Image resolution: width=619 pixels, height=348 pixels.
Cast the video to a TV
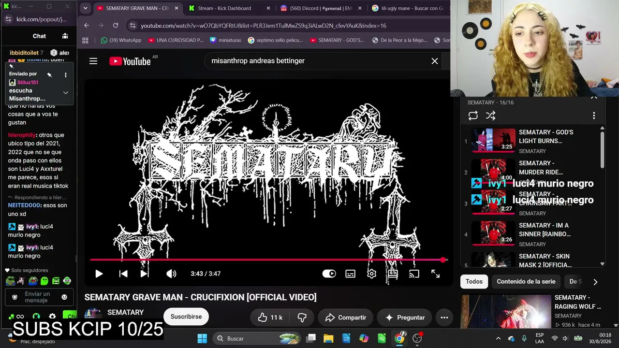[x=414, y=274]
